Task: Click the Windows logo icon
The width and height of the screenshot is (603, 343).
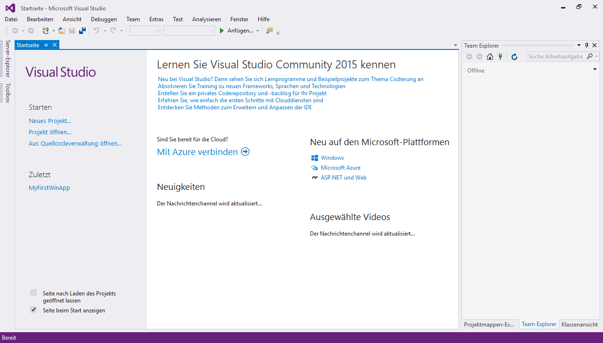Action: tap(315, 158)
